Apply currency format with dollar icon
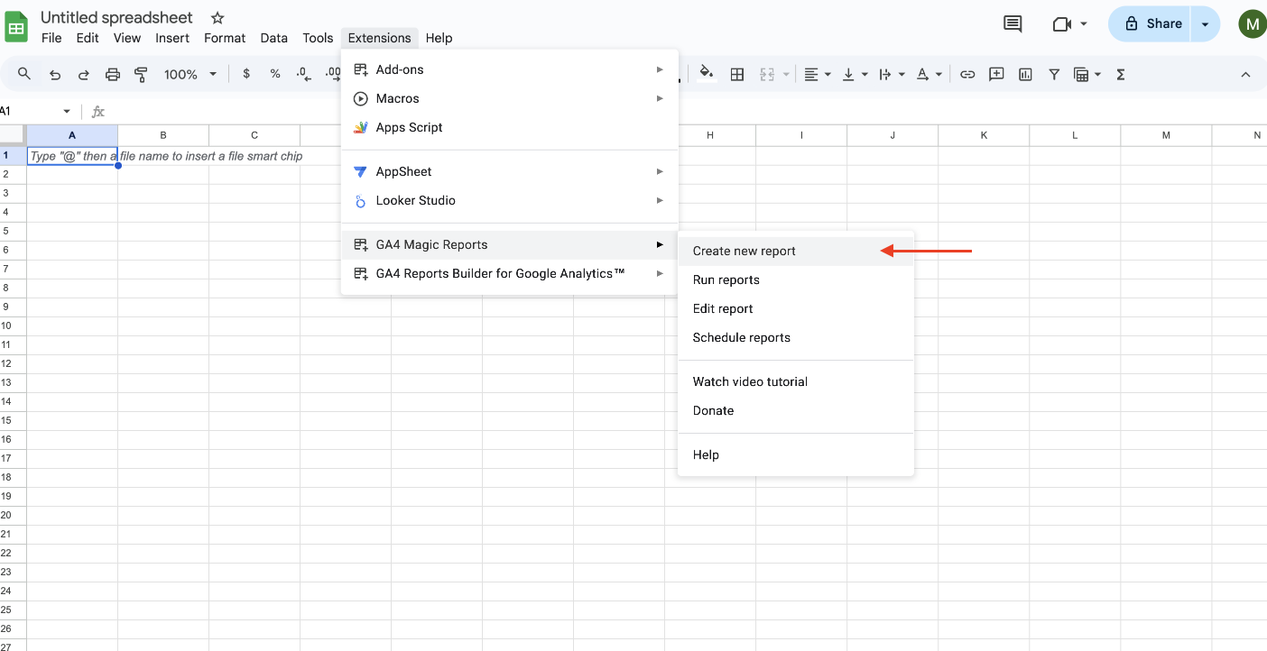Image resolution: width=1267 pixels, height=651 pixels. [x=246, y=74]
